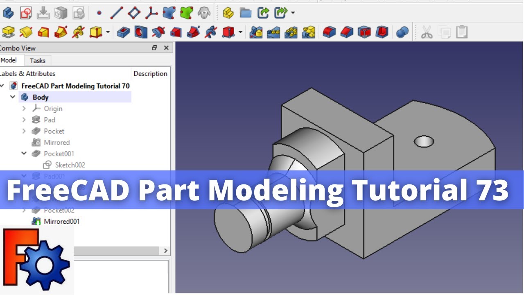This screenshot has height=295, width=524.
Task: Select the Mirrored item in the tree
Action: pyautogui.click(x=57, y=142)
